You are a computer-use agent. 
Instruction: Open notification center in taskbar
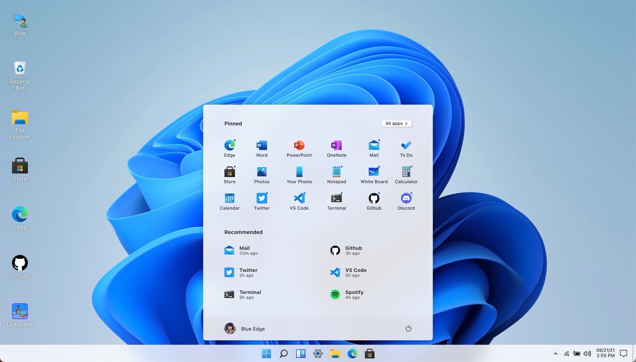click(623, 354)
